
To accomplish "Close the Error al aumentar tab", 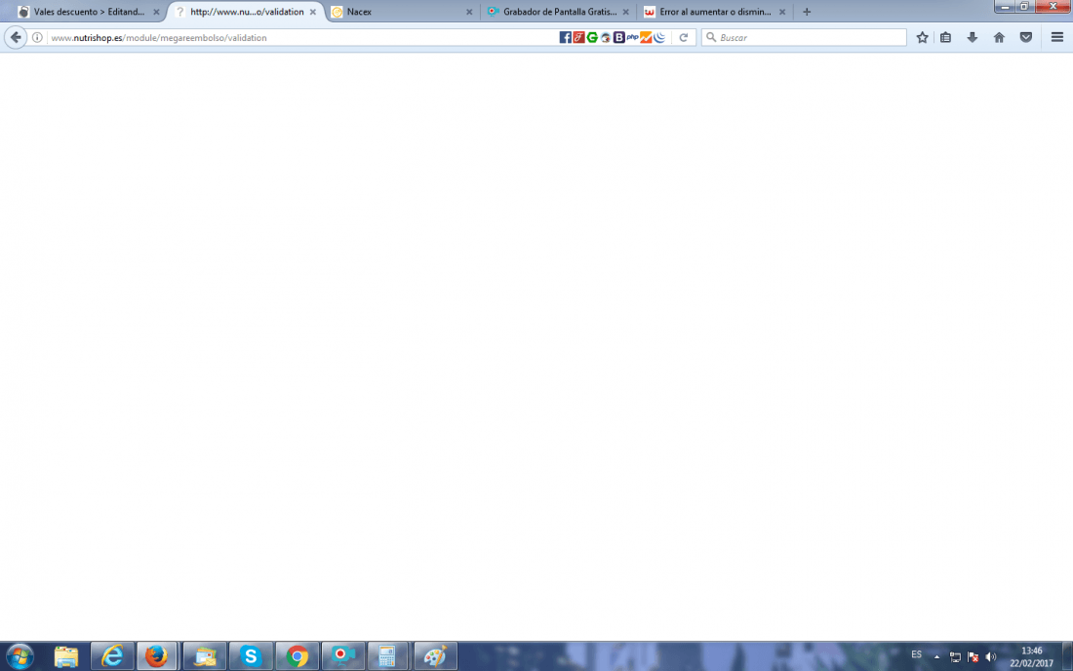I will click(x=781, y=12).
